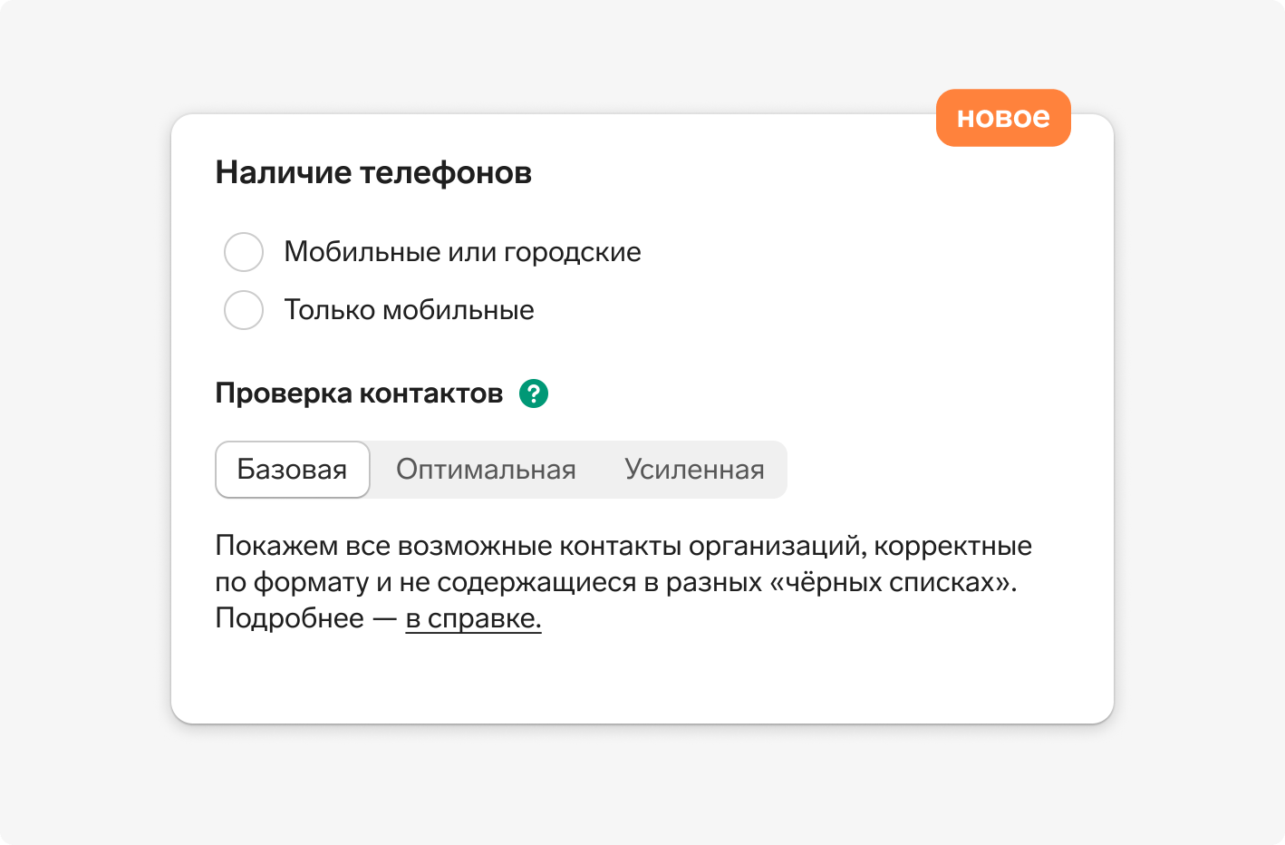Screen dimensions: 1285x845
Task: Open the green question mark help icon
Action: 534,393
